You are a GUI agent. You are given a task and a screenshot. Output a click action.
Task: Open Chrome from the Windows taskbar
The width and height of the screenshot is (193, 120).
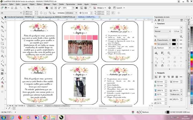coord(45,117)
